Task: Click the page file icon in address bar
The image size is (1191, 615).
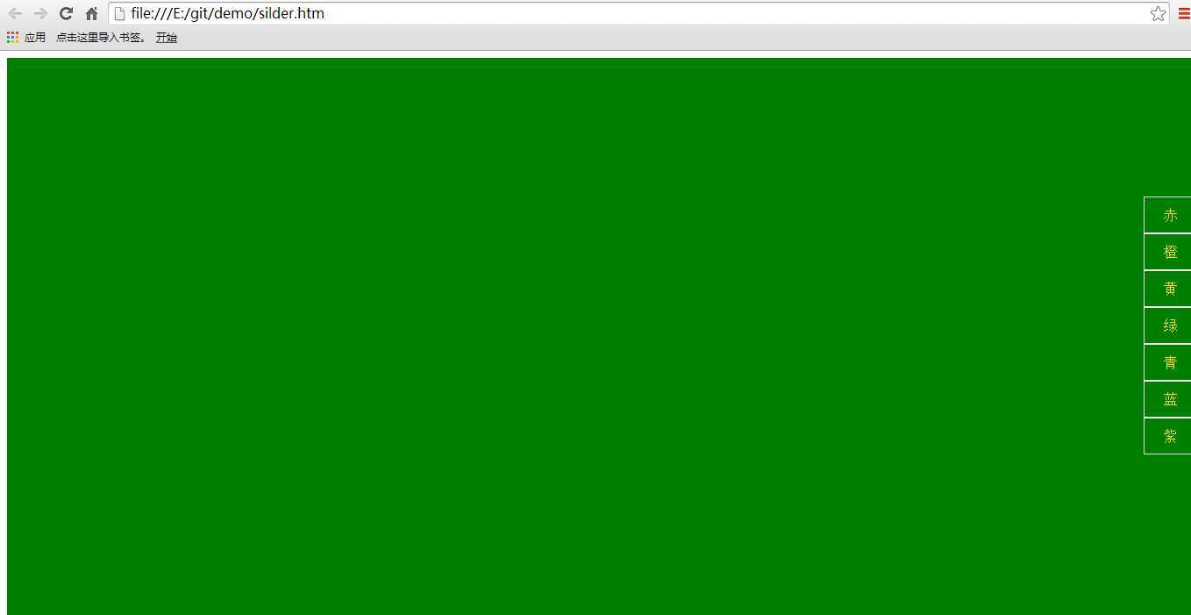Action: 120,13
